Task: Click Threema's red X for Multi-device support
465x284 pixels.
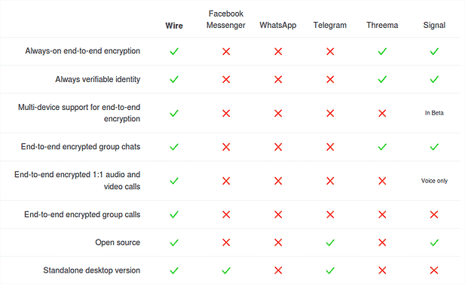Action: (x=382, y=113)
